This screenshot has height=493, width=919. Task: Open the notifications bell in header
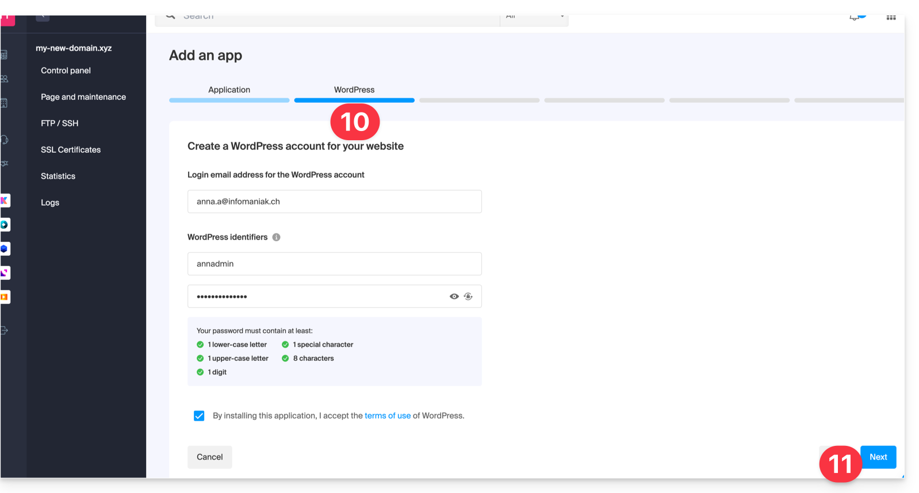pos(855,17)
